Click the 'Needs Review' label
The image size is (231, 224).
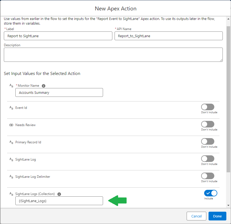[25, 125]
